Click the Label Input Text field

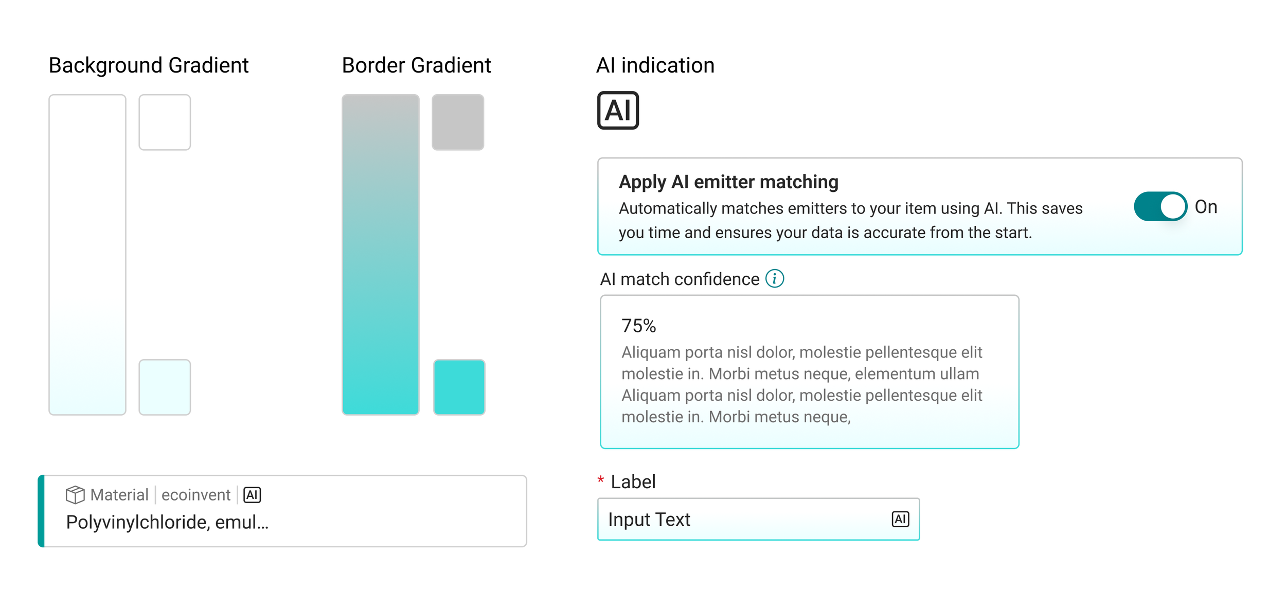pos(758,519)
